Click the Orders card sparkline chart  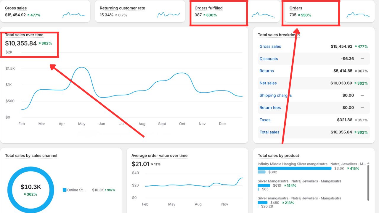(x=358, y=14)
